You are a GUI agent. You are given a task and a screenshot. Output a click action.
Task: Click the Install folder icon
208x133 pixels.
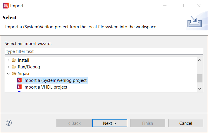pyautogui.click(x=14, y=60)
